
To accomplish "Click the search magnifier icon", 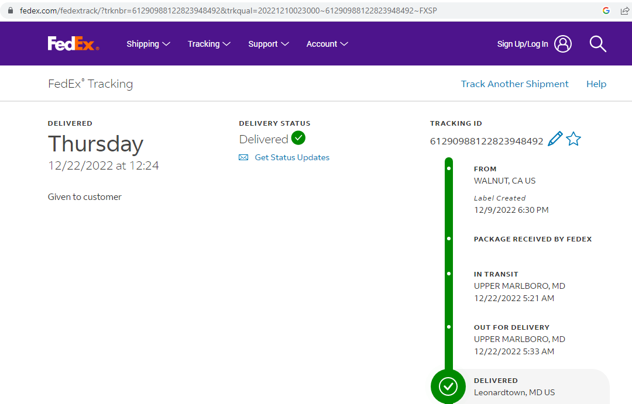I will (x=597, y=44).
